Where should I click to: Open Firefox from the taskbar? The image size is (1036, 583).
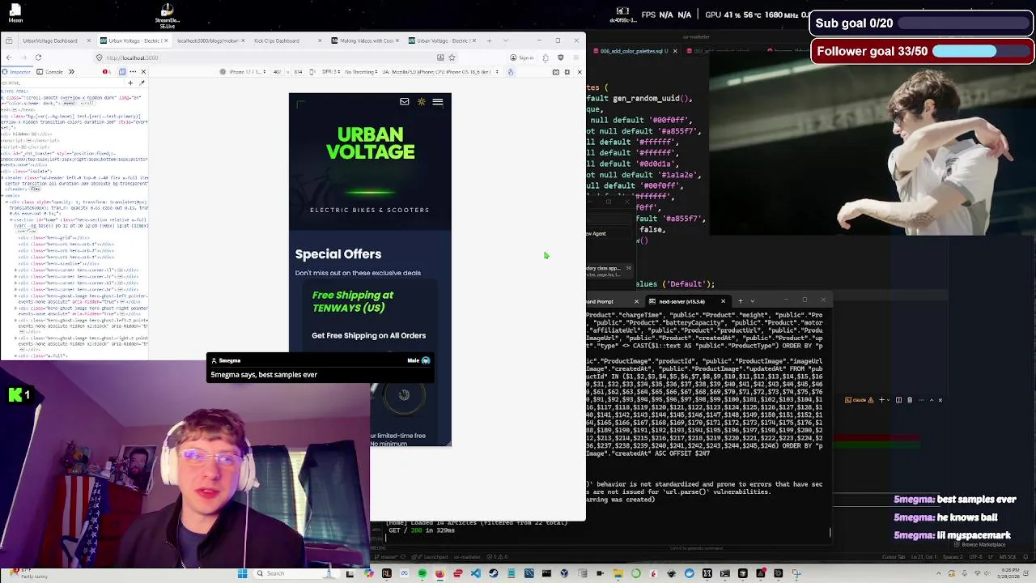pyautogui.click(x=439, y=573)
